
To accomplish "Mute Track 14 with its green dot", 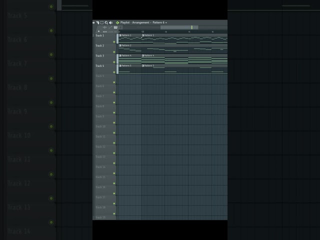I will click(x=114, y=173).
